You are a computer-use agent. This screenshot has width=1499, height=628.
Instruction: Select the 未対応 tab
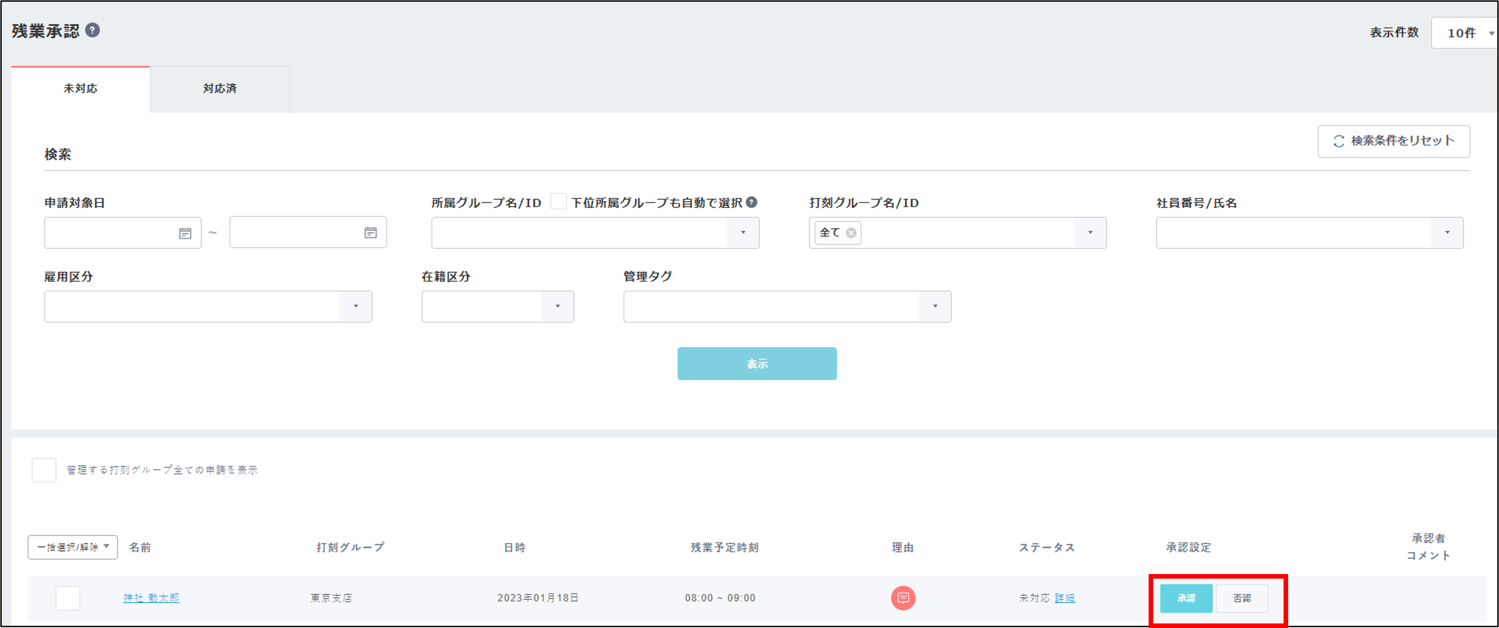click(81, 89)
